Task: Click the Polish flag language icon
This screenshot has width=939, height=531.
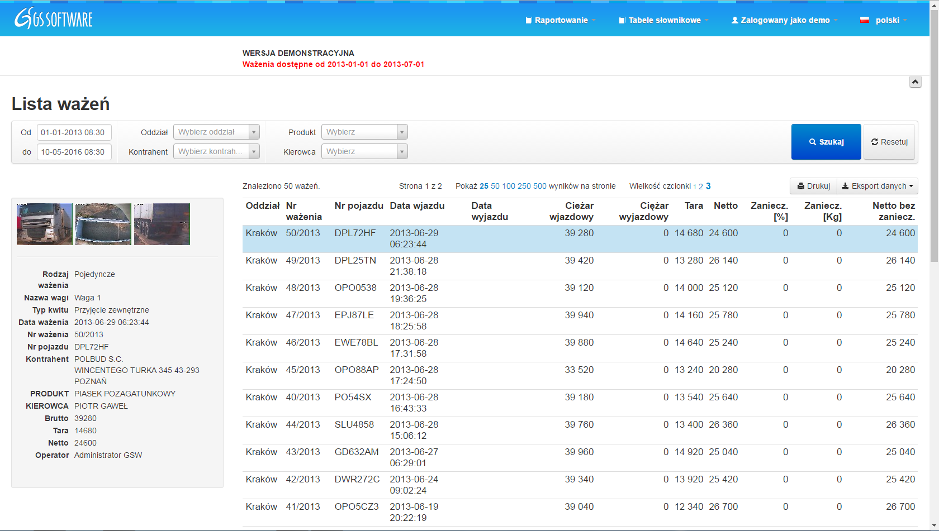Action: tap(865, 20)
